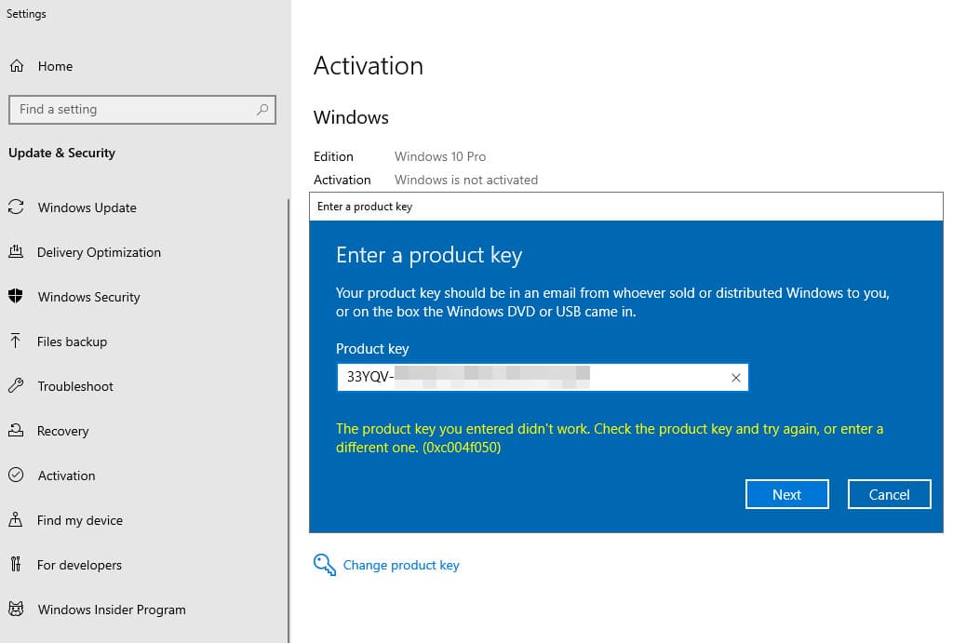The width and height of the screenshot is (953, 643).
Task: Open the Windows Security page
Action: 88,297
